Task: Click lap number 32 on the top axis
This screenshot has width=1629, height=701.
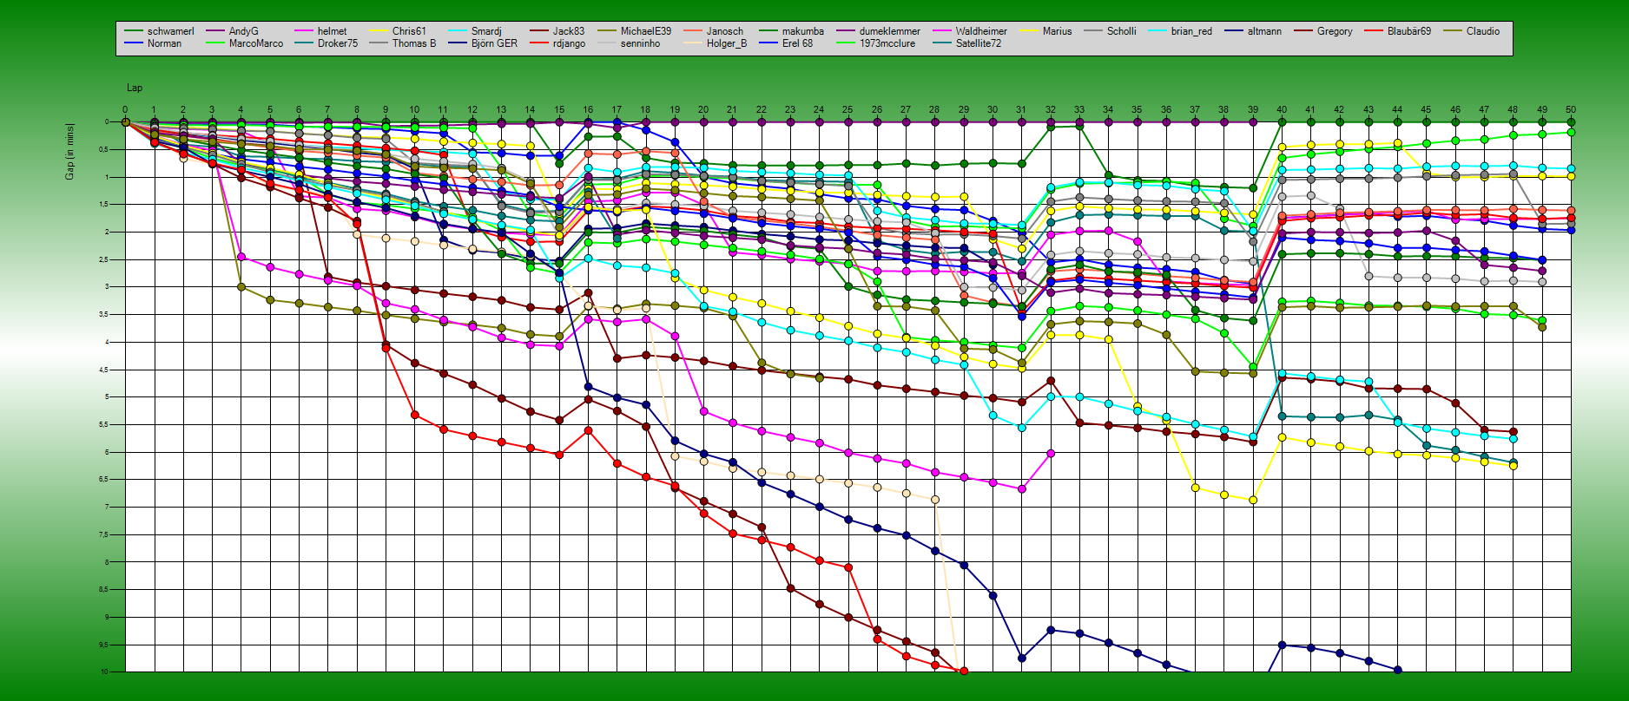Action: [x=1051, y=110]
